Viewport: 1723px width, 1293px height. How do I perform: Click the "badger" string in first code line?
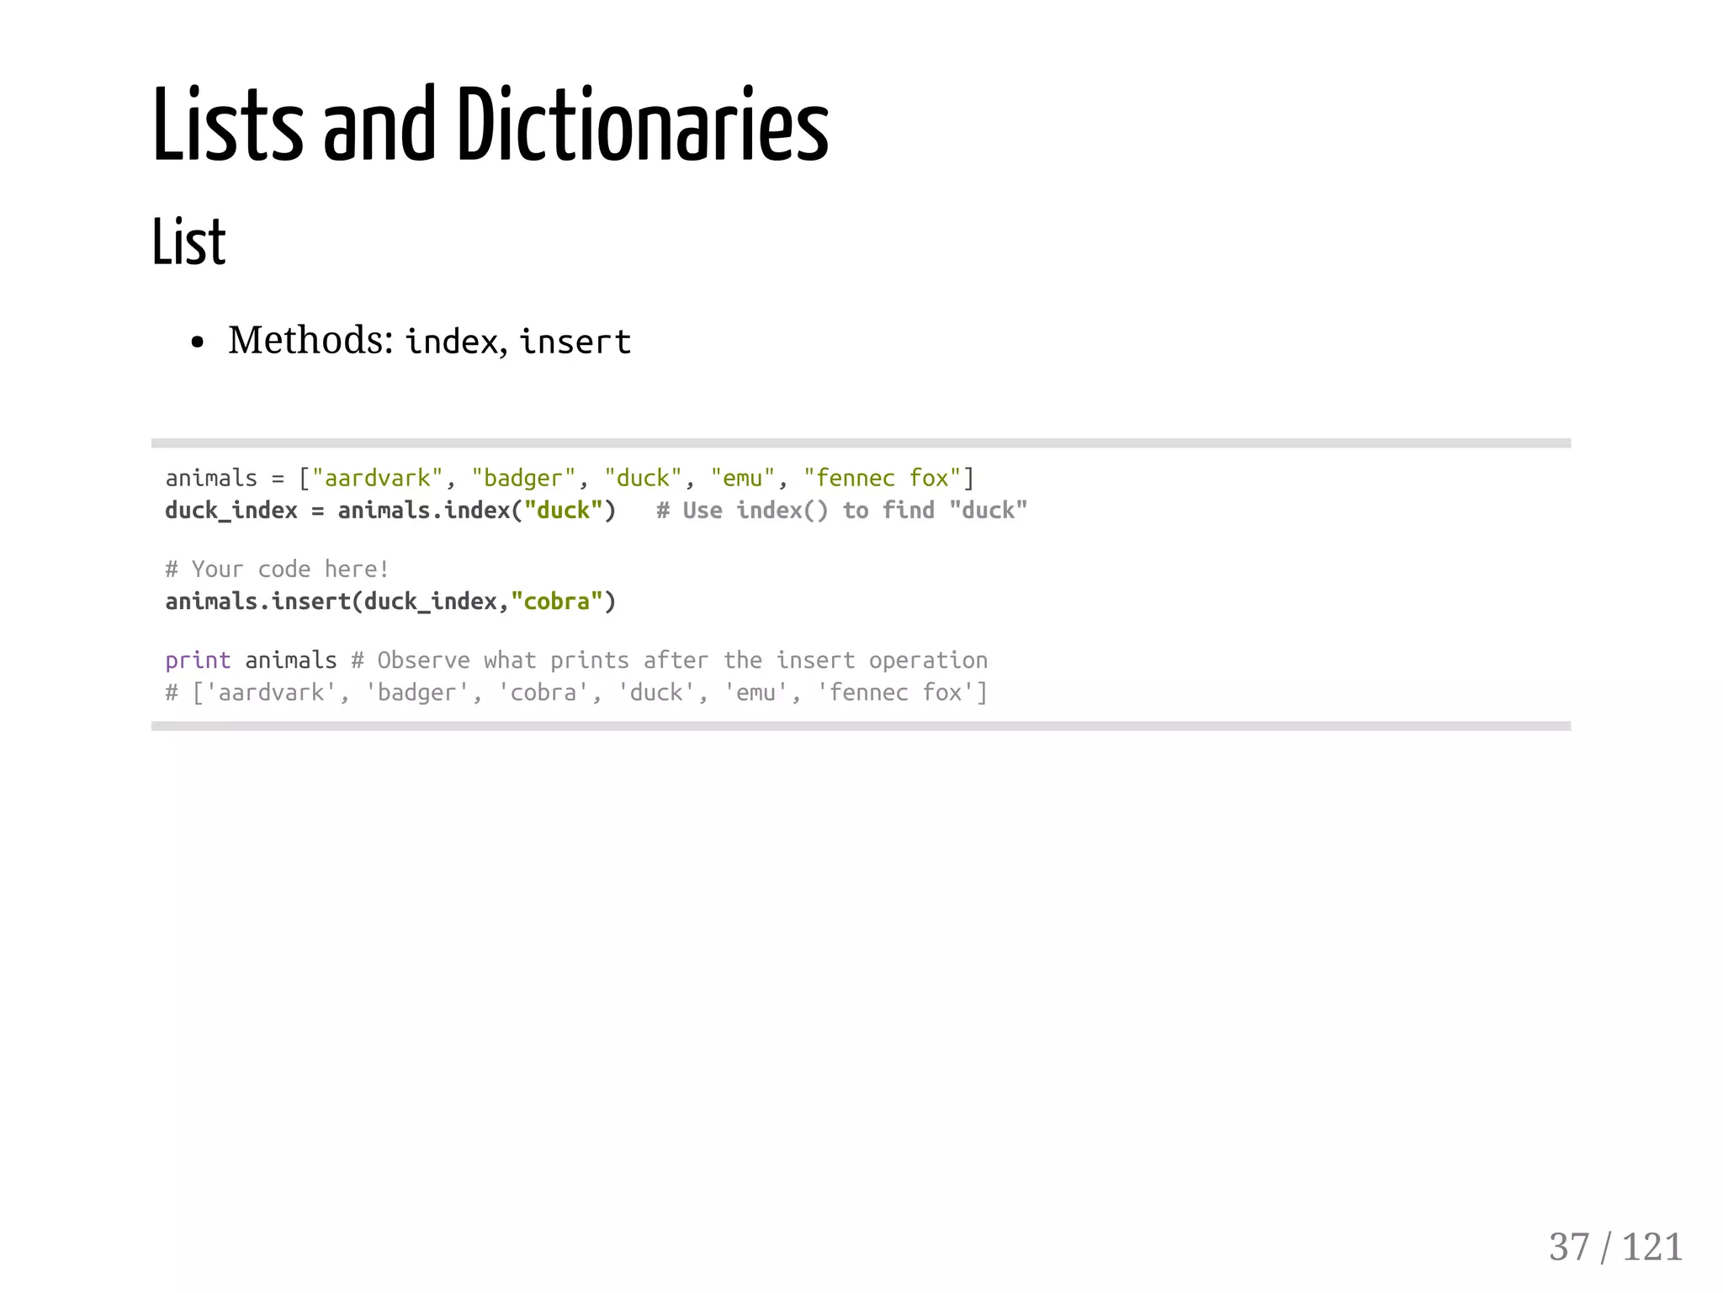pos(523,479)
